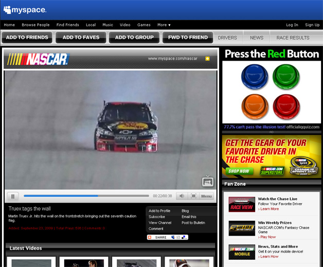The height and width of the screenshot is (267, 323).
Task: Click the yellow plus icon by NASCAR URL
Action: [207, 59]
